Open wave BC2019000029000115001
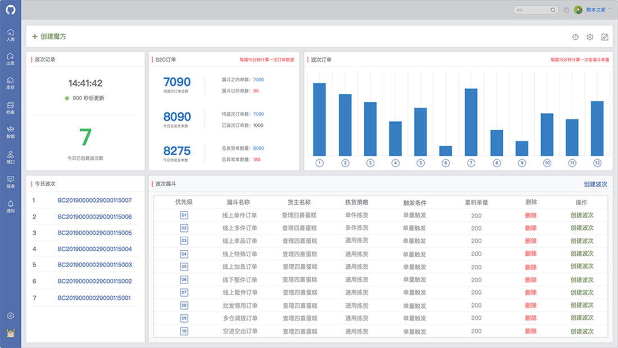The height and width of the screenshot is (348, 618). [94, 298]
